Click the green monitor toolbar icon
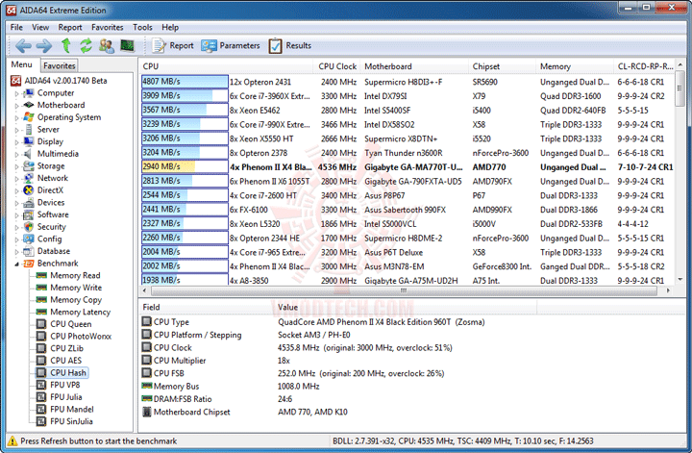Screen dimensions: 692x453 tap(128, 45)
